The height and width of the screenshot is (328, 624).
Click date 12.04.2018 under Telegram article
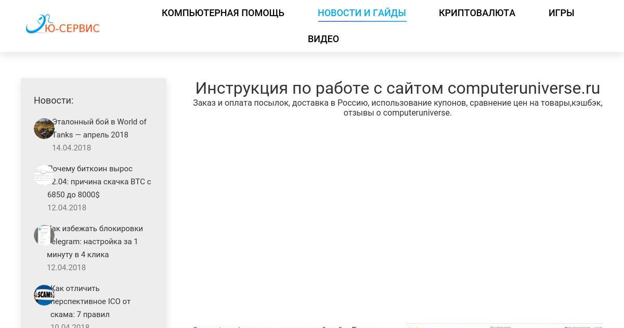[66, 268]
